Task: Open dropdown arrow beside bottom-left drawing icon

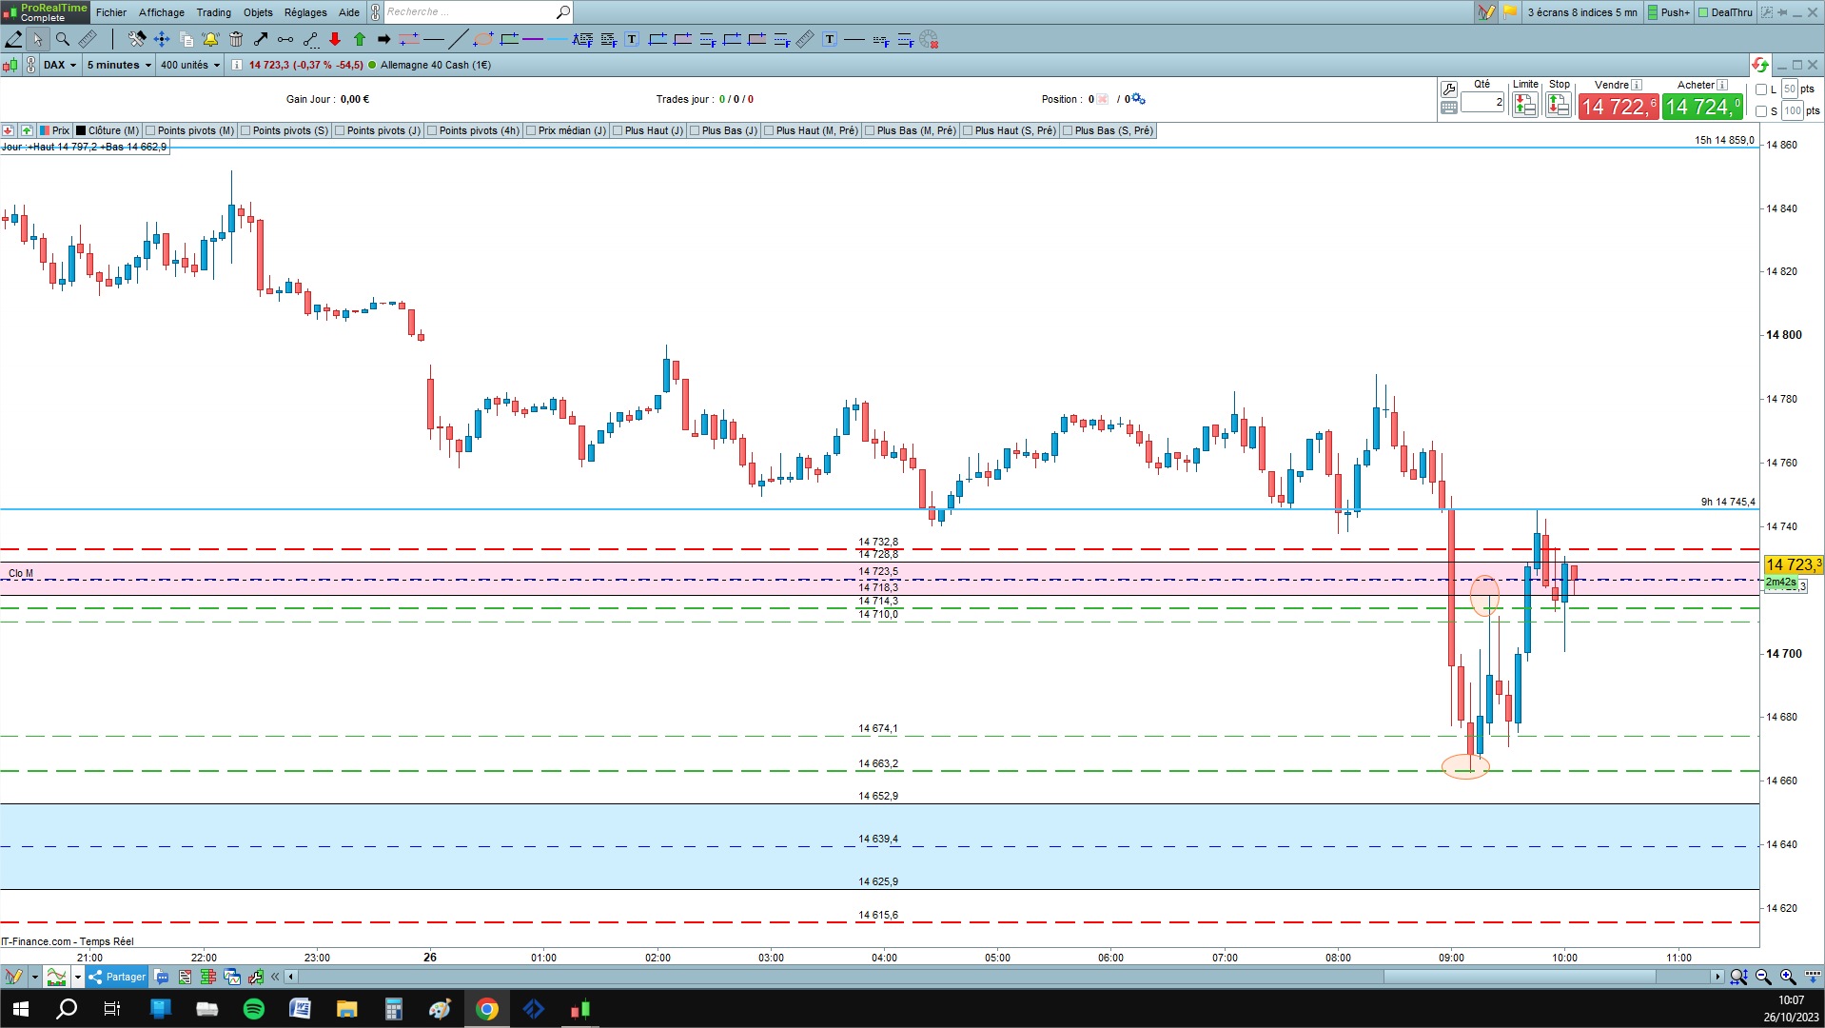Action: coord(34,977)
